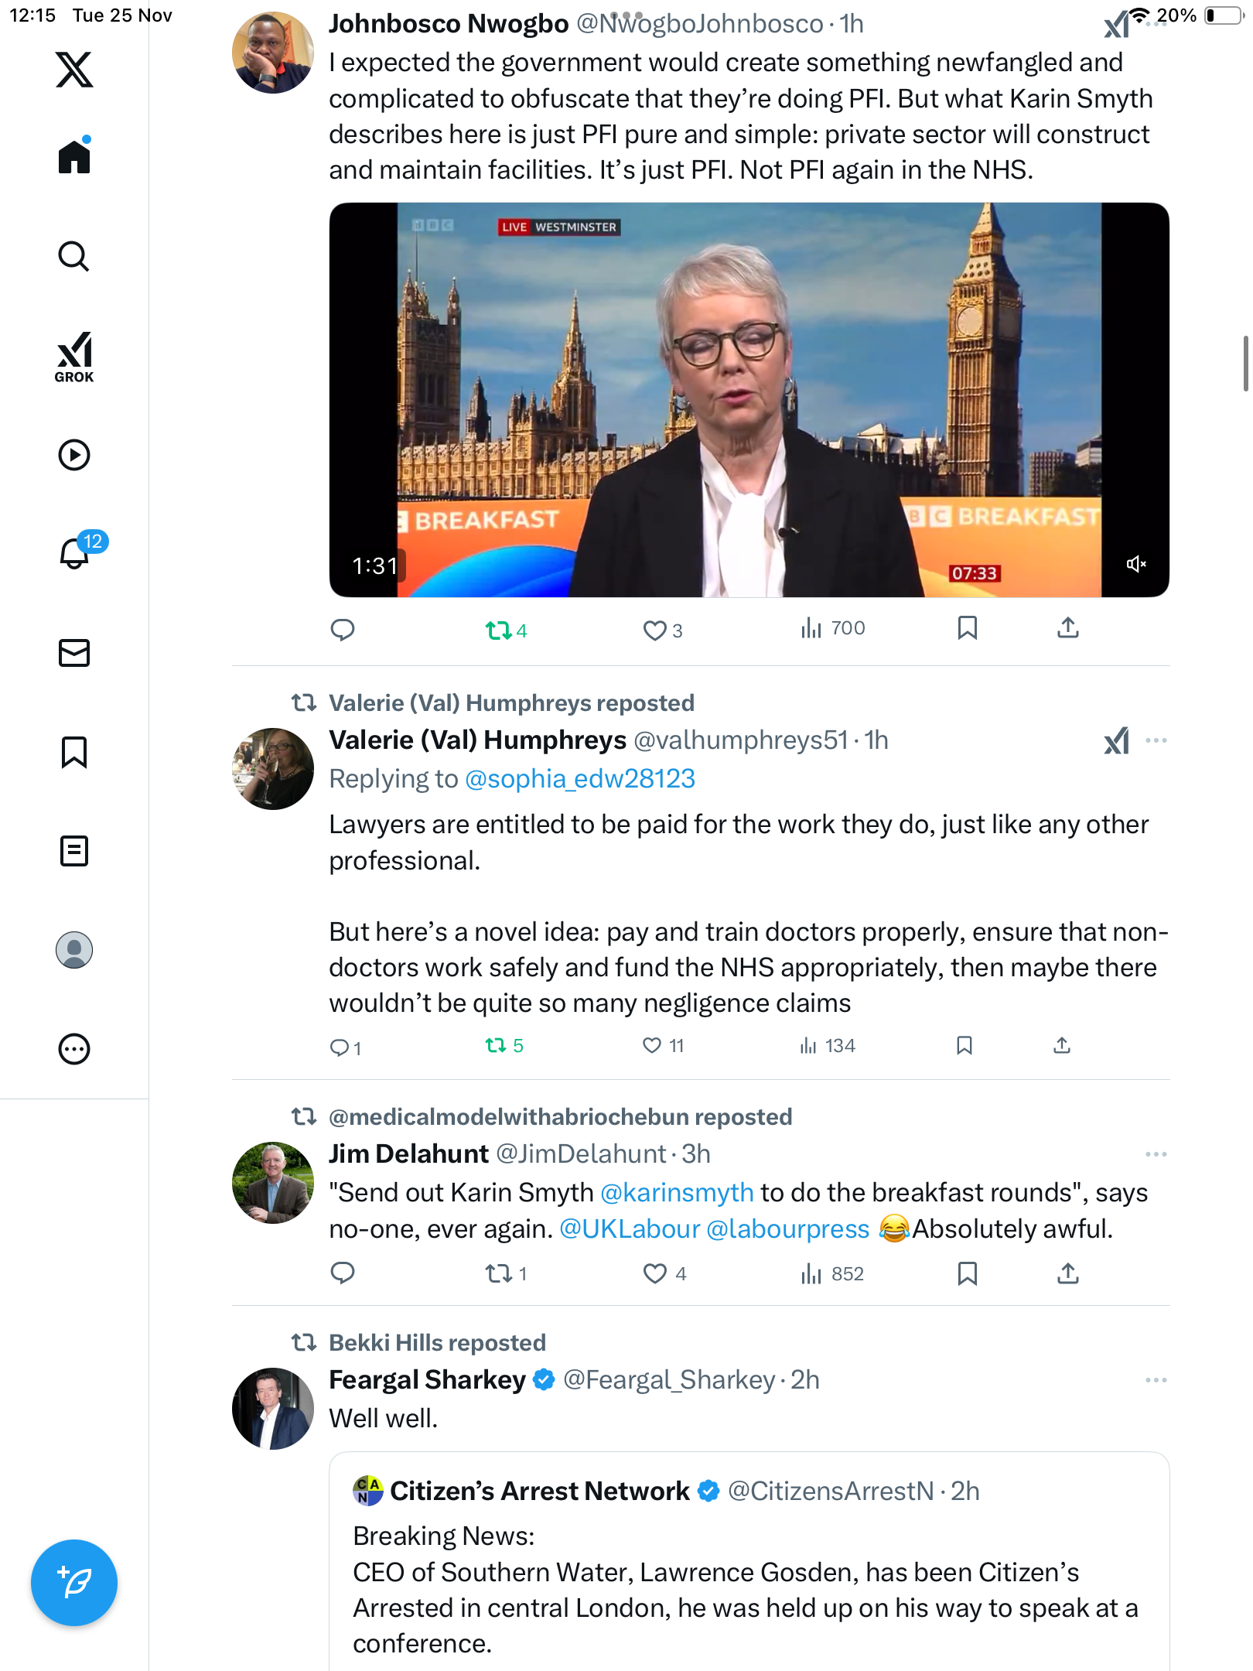Open sidebar Bookmarks icon
The image size is (1253, 1671).
(74, 752)
